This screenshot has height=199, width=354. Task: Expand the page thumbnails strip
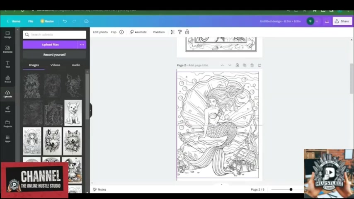tap(221, 184)
